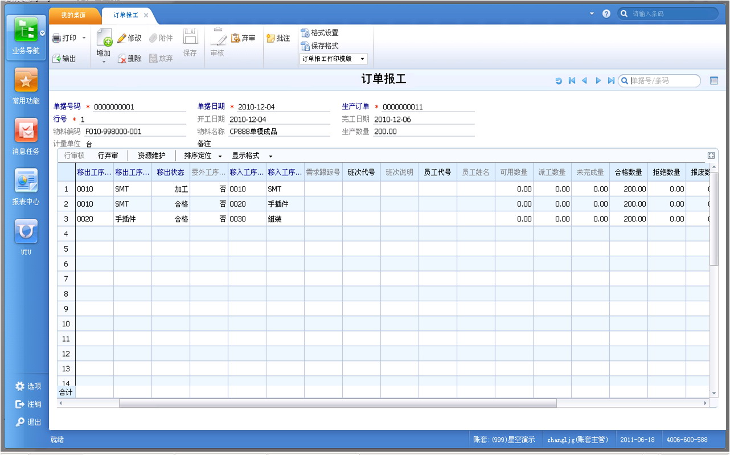Select row number 1 header
The width and height of the screenshot is (730, 455).
[66, 189]
